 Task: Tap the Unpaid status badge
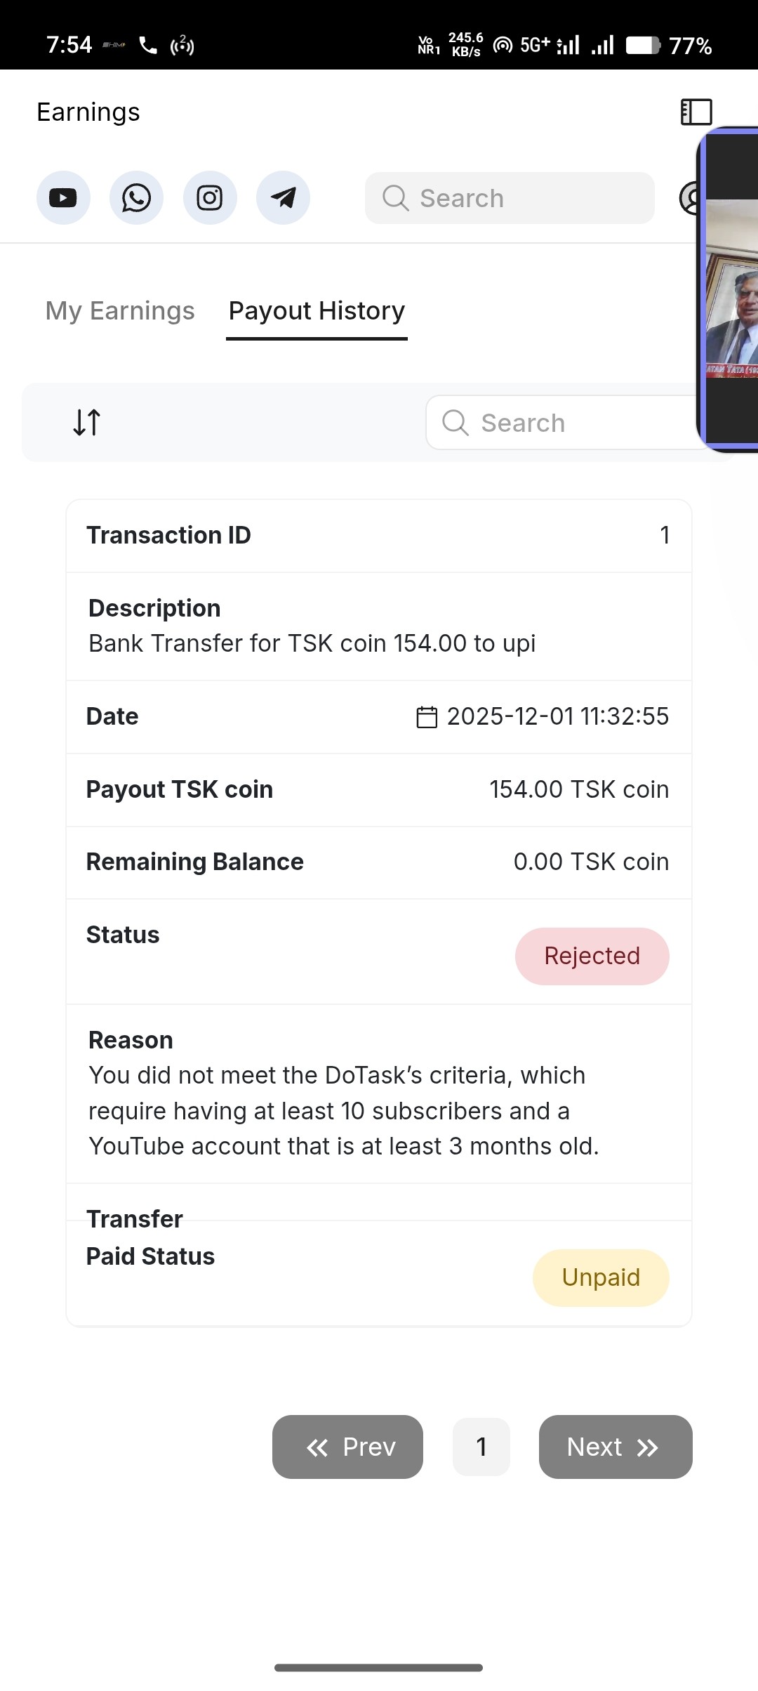[x=601, y=1277]
